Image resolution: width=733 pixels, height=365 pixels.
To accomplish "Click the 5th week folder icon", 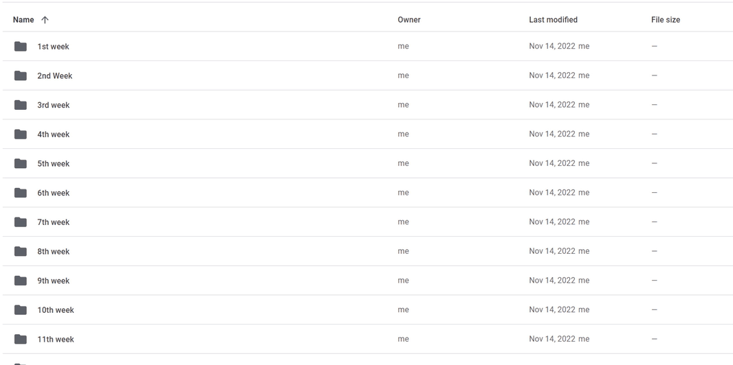I will click(21, 163).
